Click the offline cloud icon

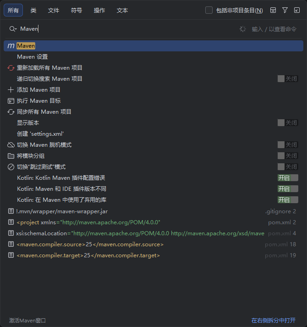click(11, 145)
